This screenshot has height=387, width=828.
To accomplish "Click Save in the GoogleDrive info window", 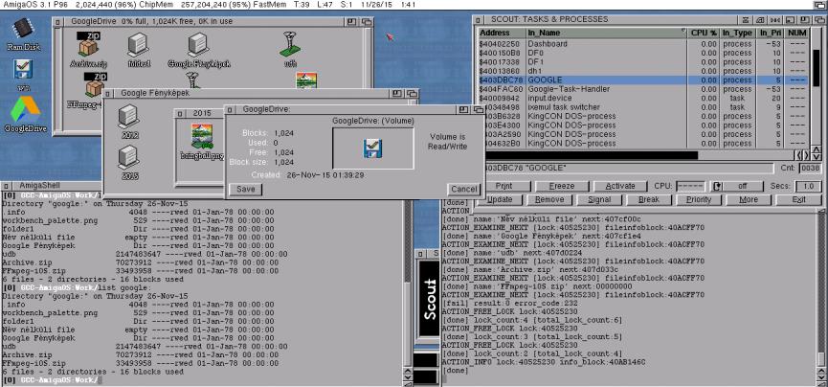I will coord(245,189).
